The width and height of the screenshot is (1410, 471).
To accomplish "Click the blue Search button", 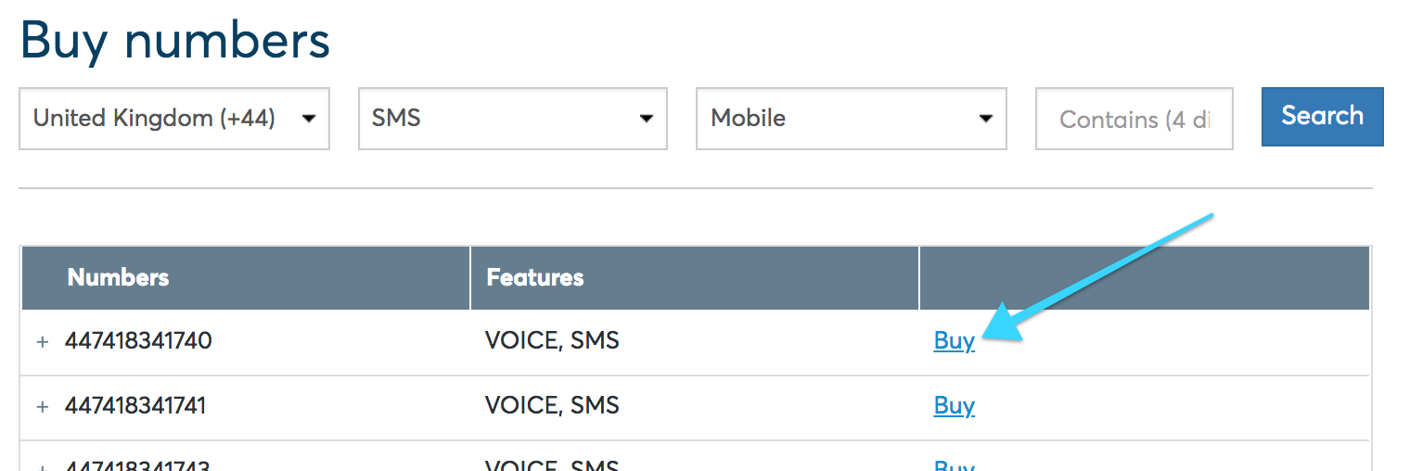I will coord(1323,117).
